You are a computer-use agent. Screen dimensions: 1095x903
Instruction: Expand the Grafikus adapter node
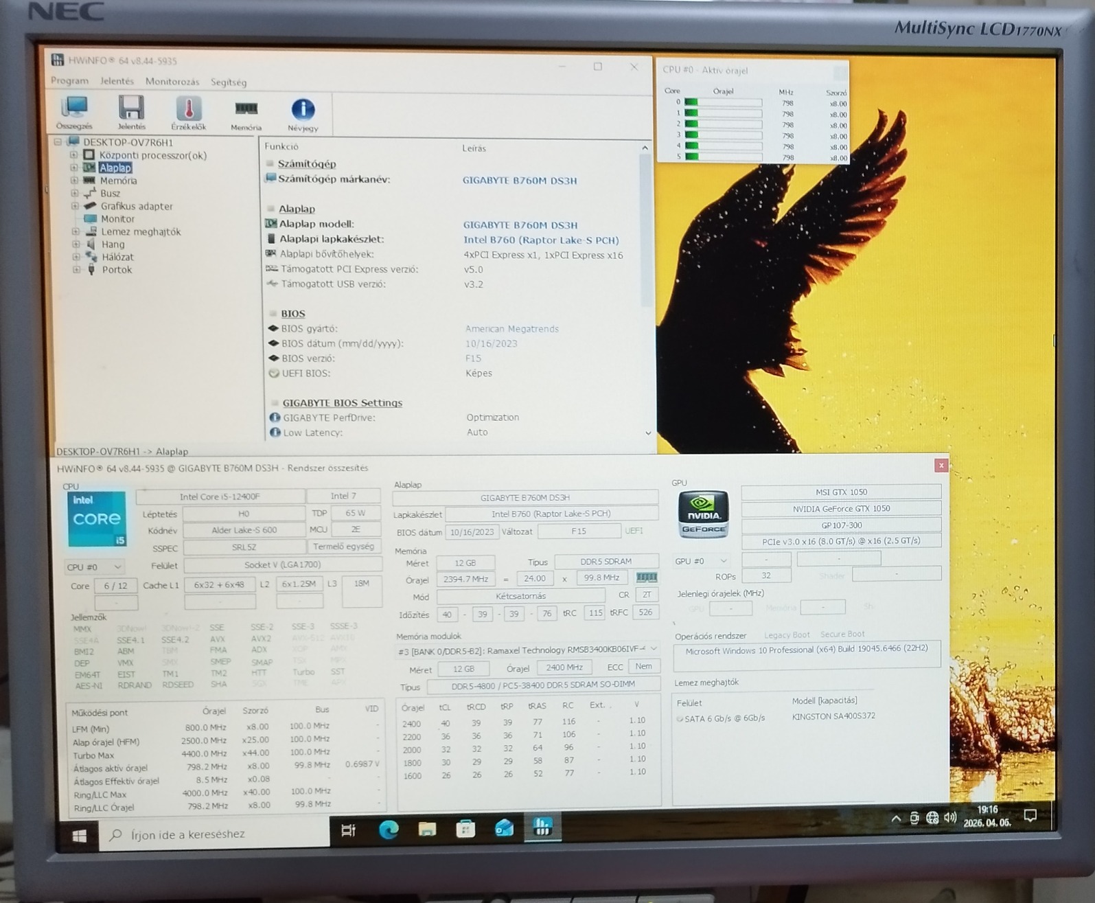click(x=75, y=206)
